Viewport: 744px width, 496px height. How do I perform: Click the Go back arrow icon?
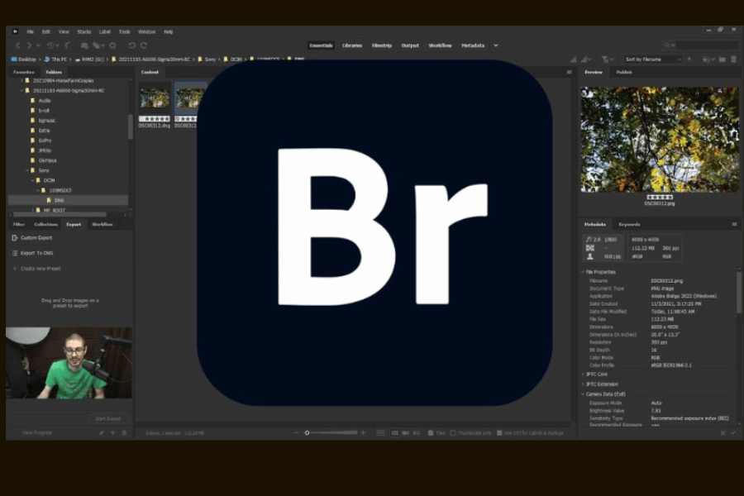[x=18, y=45]
